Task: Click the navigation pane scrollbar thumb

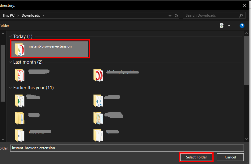Action: pyautogui.click(x=3, y=73)
